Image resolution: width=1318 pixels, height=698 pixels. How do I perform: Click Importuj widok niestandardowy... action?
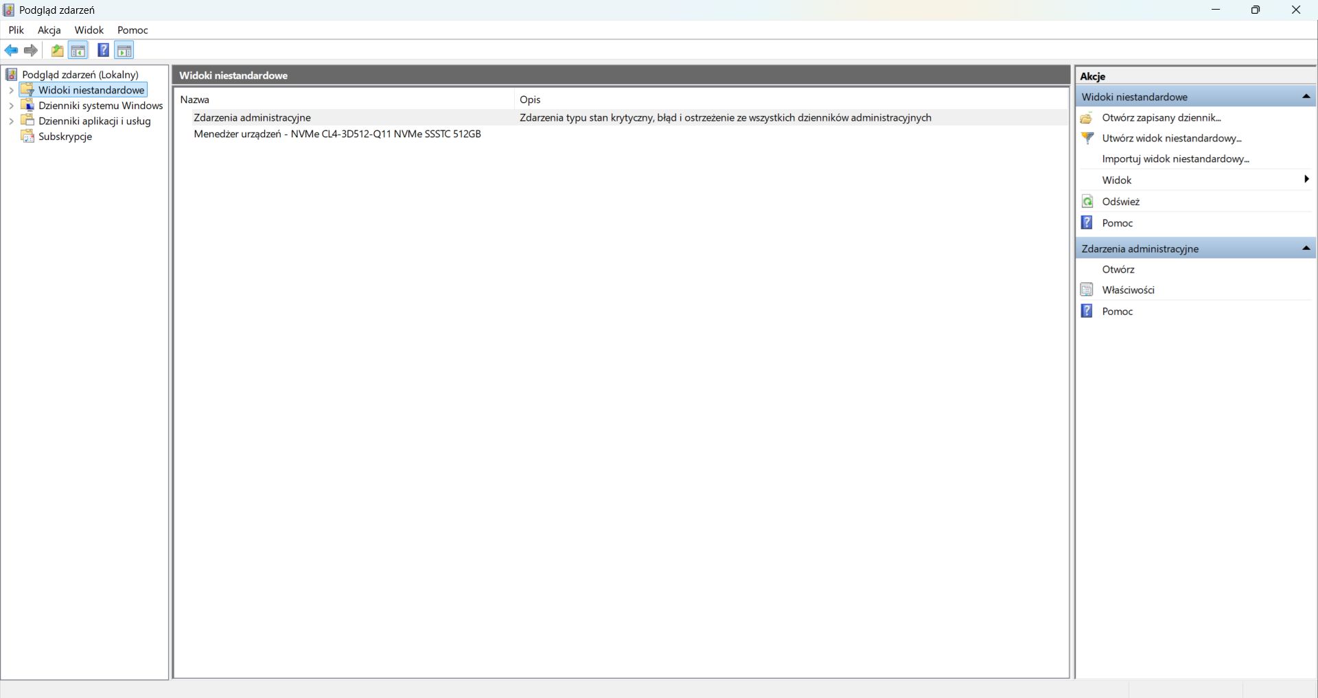(1176, 159)
